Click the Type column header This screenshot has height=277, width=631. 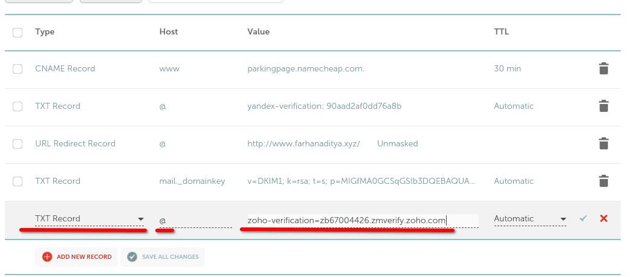pyautogui.click(x=45, y=32)
